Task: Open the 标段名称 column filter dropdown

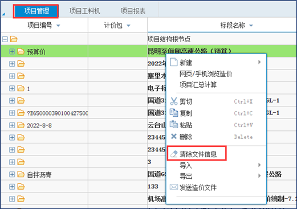Action: 251,26
